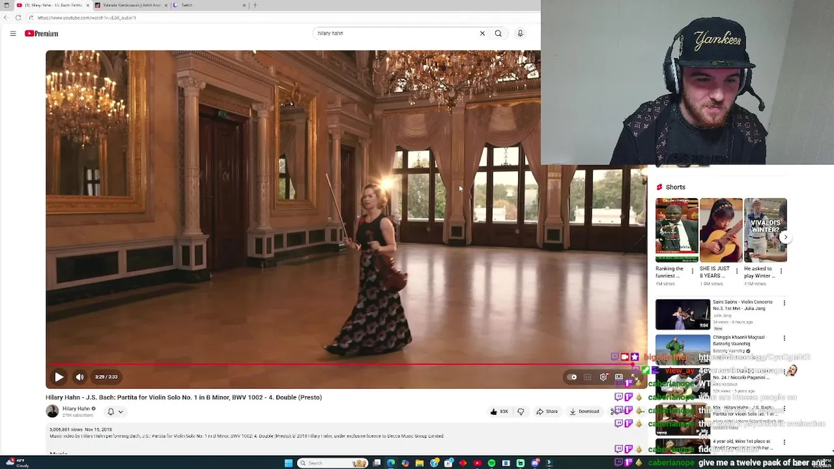Image resolution: width=834 pixels, height=469 pixels.
Task: Open Hilary Hahn channel avatar
Action: 52,411
